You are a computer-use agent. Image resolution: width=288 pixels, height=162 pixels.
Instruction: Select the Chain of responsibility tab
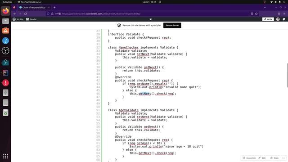(34, 8)
